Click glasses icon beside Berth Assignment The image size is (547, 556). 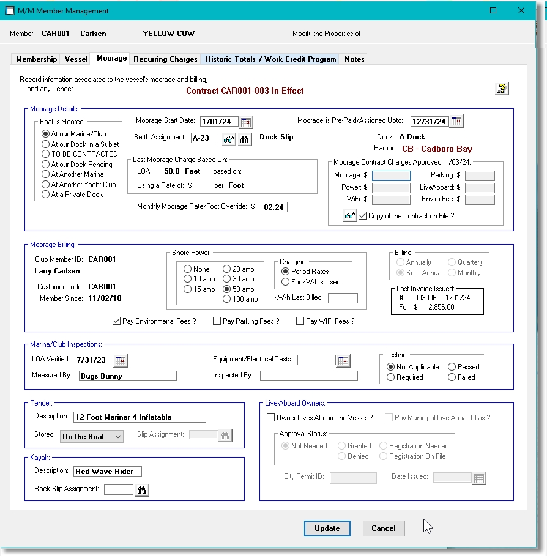click(x=229, y=139)
